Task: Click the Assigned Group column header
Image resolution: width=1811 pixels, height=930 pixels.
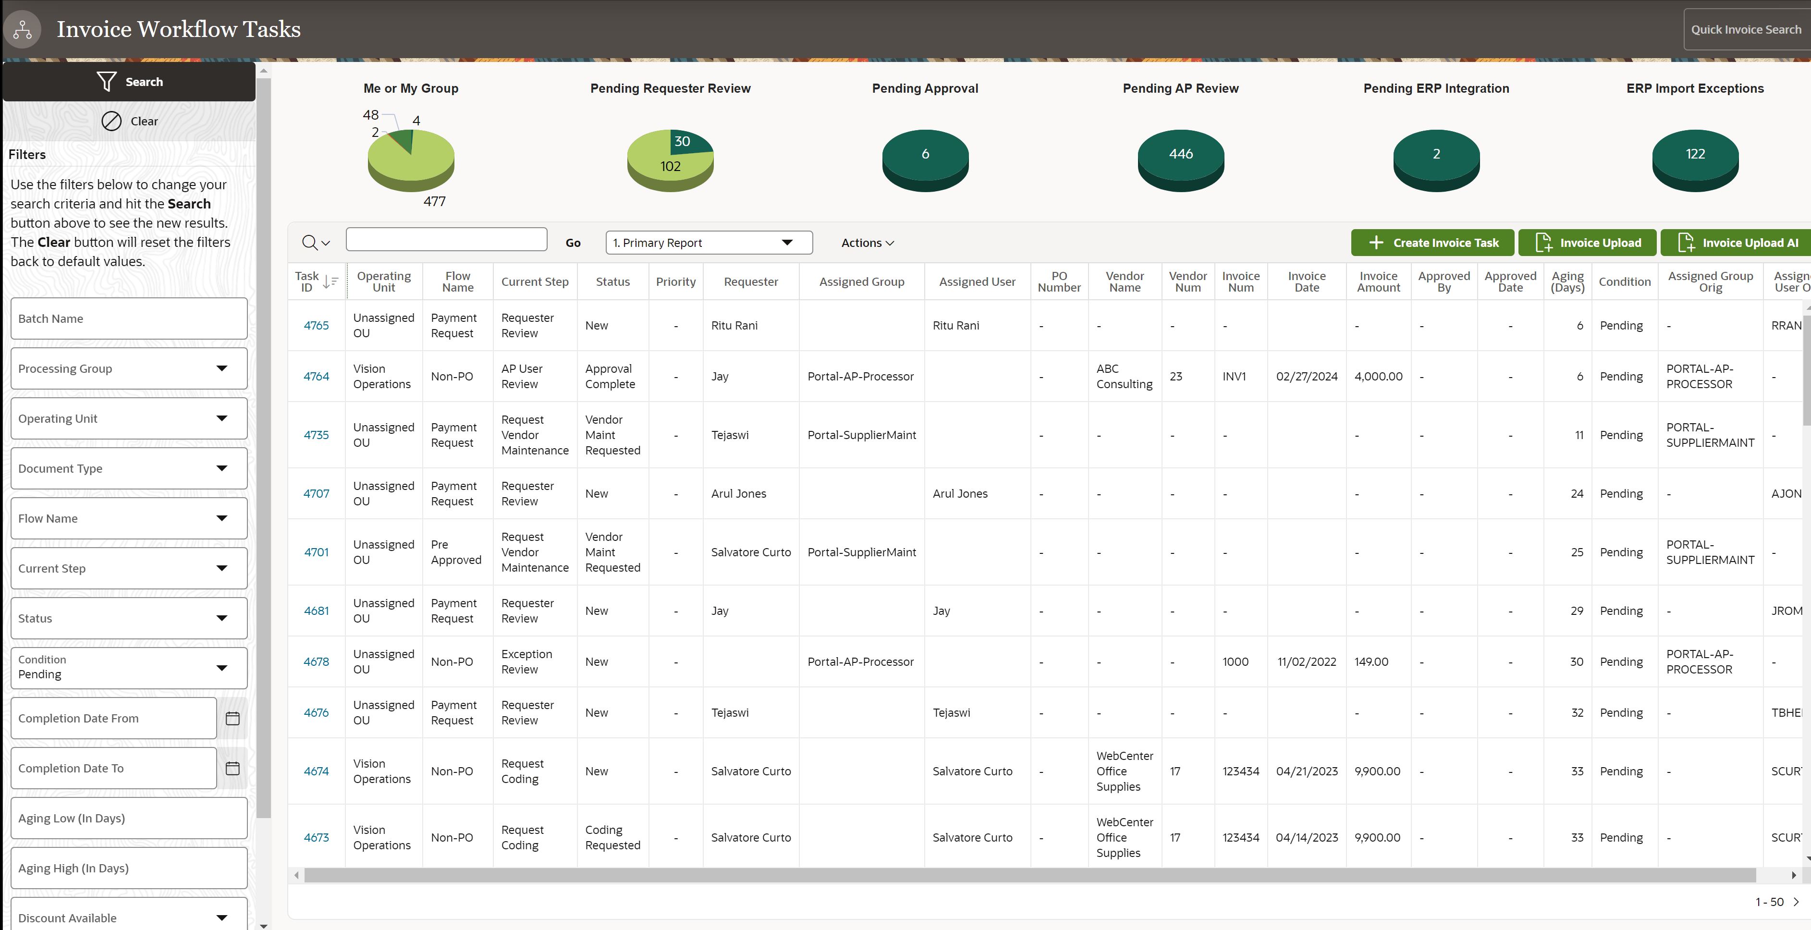Action: (x=861, y=282)
